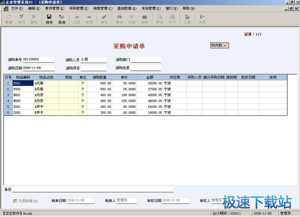Viewport: 300px width, 217px height.
Task: Open the 基础数据 menu
Action: [x=127, y=8]
